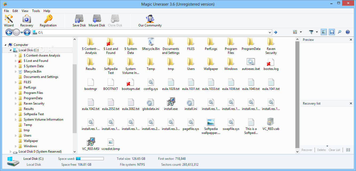
Task: Select the install.exe file icon
Action: 171,102
